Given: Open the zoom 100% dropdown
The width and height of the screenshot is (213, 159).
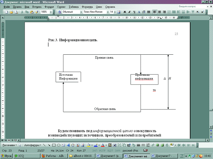Looking at the screenshot, I should coord(50,12).
